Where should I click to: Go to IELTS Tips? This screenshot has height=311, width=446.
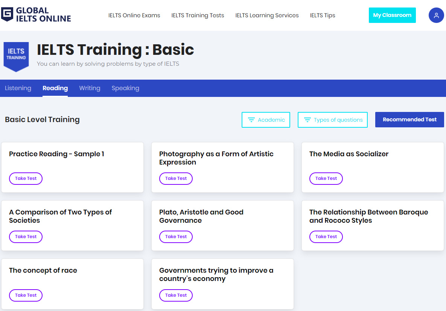(322, 15)
